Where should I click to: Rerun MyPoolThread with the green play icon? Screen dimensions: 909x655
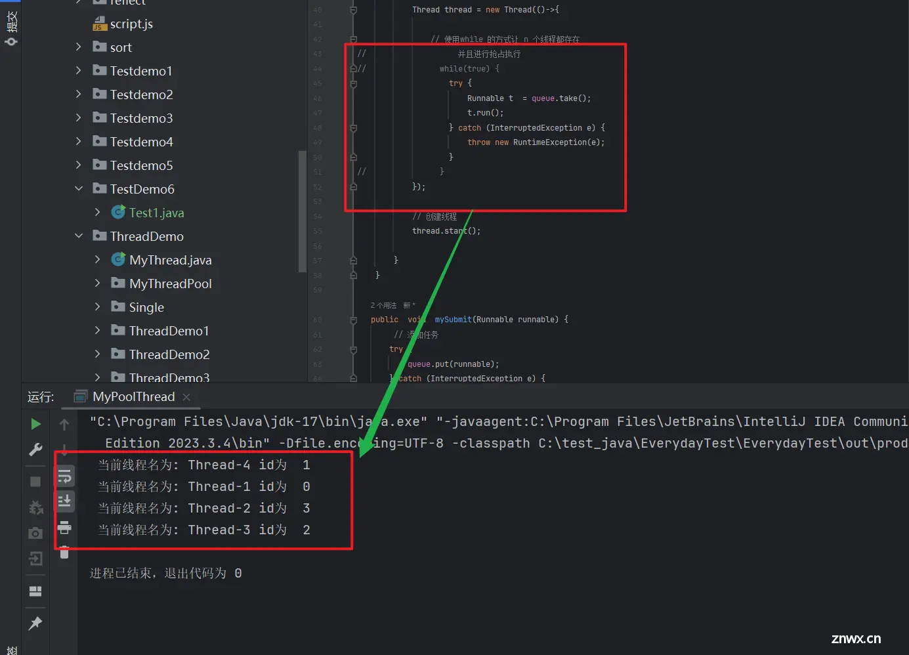(x=36, y=424)
